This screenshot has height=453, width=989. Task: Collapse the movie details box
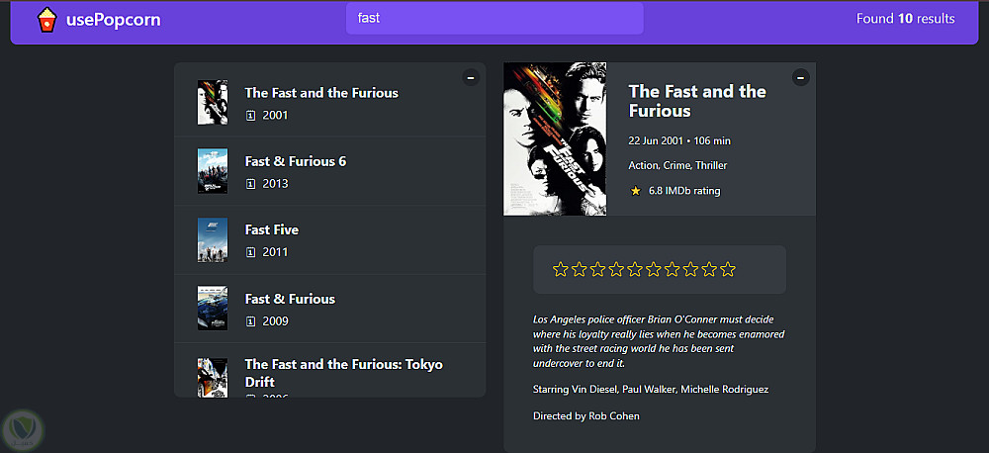[800, 77]
